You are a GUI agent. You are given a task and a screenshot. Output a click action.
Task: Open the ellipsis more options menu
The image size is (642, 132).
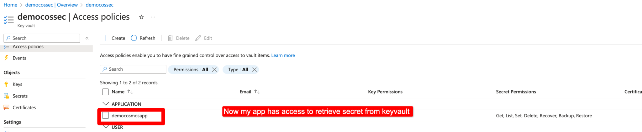[153, 17]
